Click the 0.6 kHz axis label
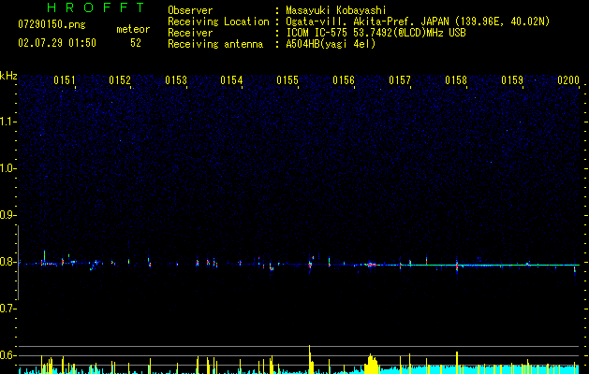 [x=7, y=355]
